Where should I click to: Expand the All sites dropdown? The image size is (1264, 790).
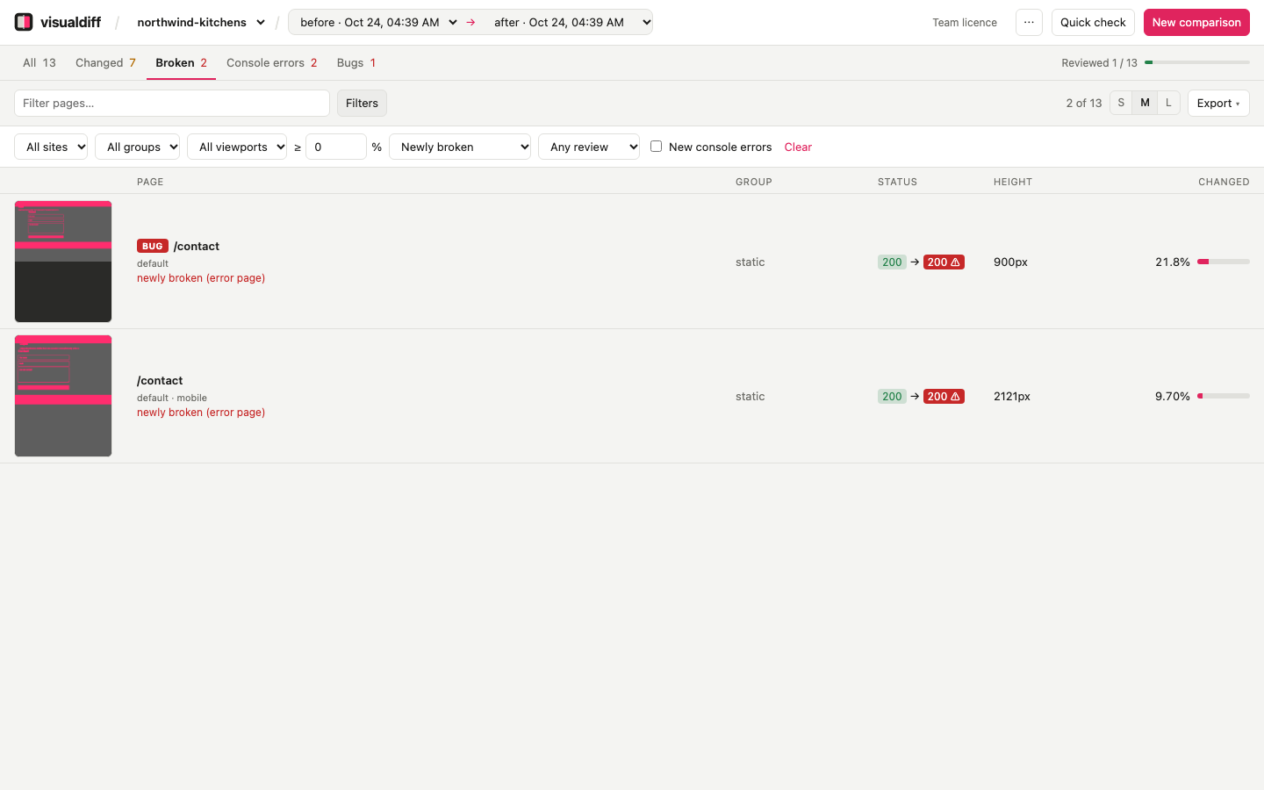(51, 147)
